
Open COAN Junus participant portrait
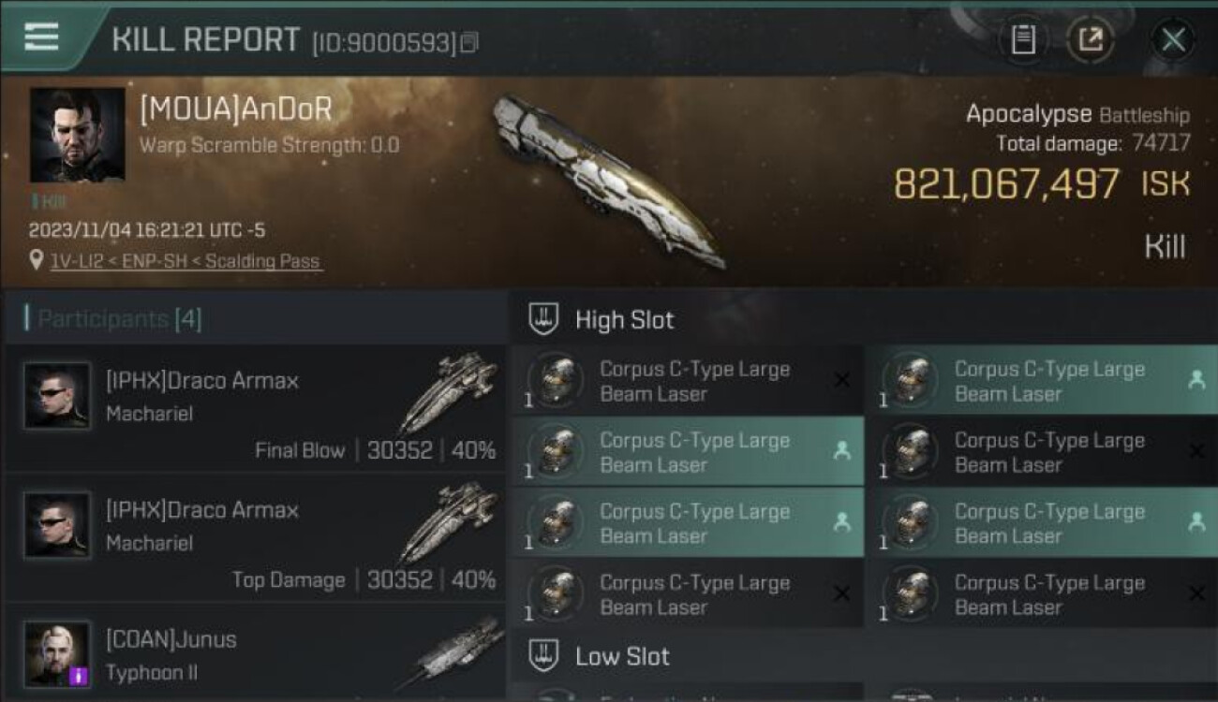point(57,654)
